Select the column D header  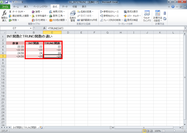click(68, 32)
